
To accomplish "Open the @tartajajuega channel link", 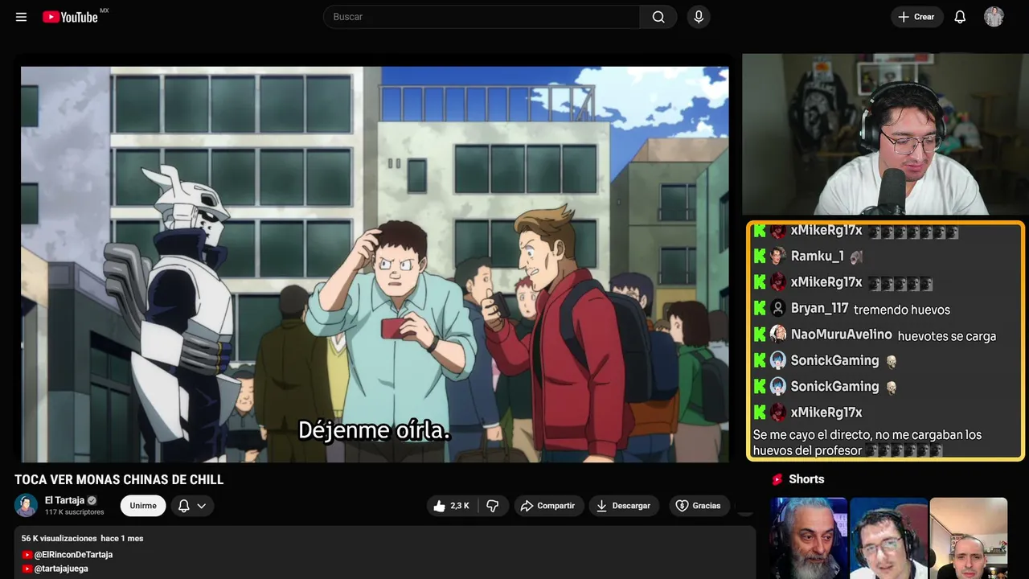I will (61, 569).
